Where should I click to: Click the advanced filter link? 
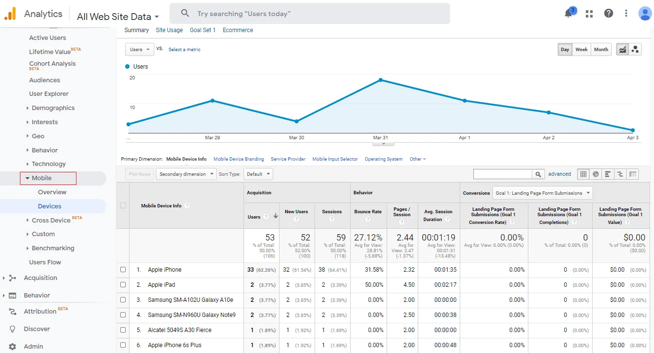click(560, 174)
